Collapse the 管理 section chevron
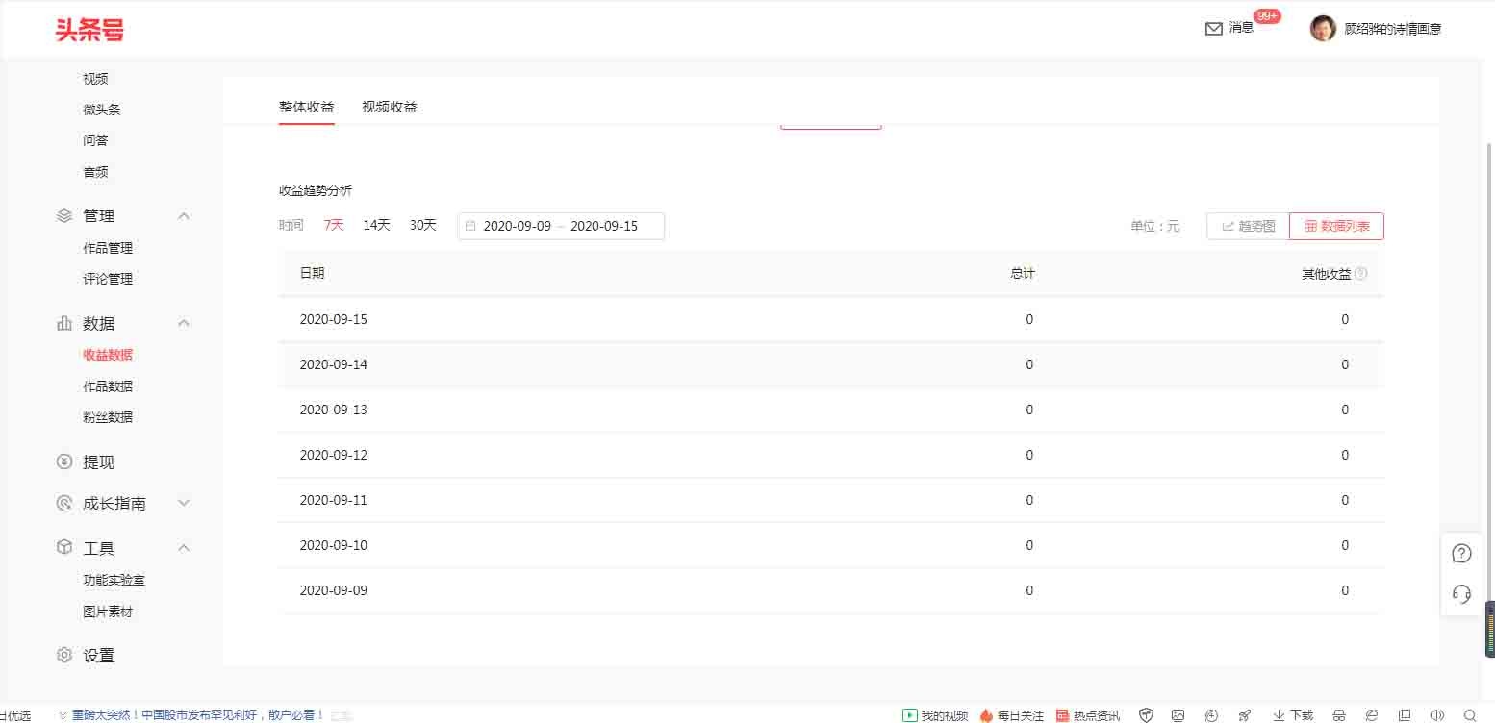 pyautogui.click(x=184, y=215)
